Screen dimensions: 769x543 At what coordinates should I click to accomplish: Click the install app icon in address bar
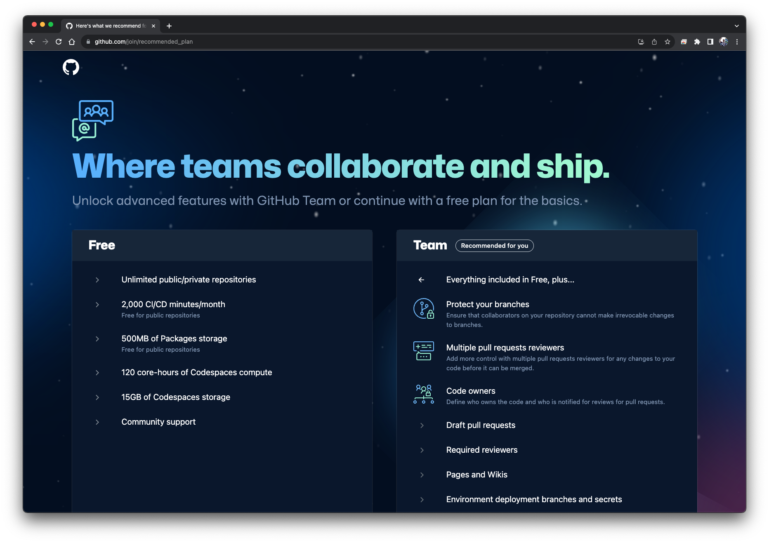click(x=641, y=42)
